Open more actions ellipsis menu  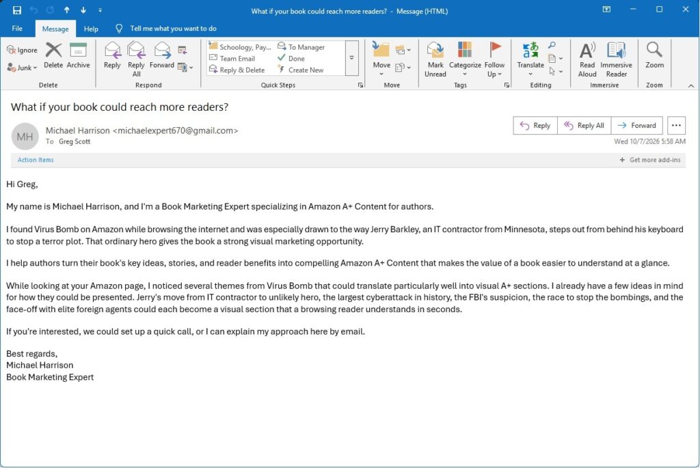[x=676, y=125]
